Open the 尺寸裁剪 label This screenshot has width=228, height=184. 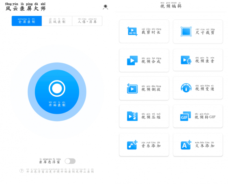tap(205, 31)
